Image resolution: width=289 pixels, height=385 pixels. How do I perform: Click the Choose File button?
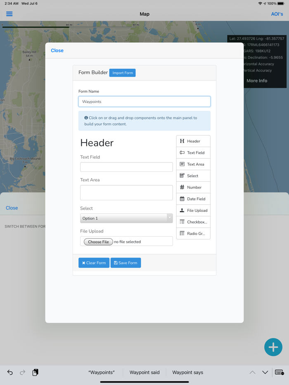coord(98,242)
